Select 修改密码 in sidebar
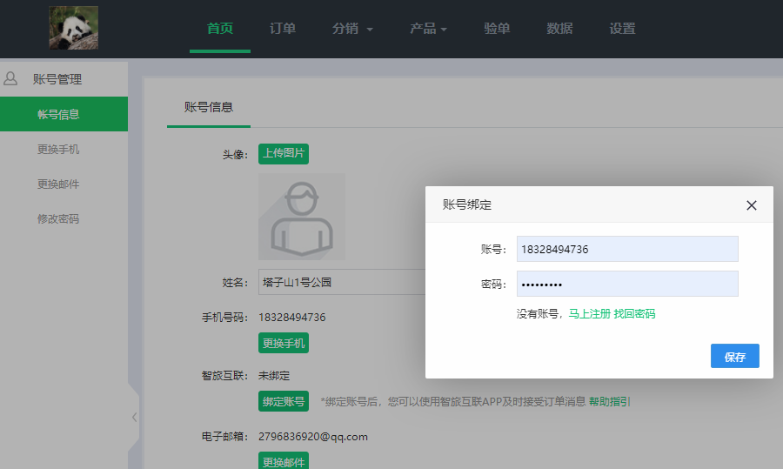Image resolution: width=783 pixels, height=469 pixels. point(58,219)
